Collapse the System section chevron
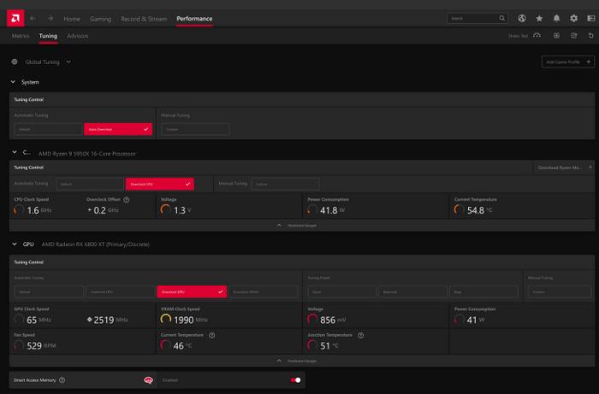 (14, 82)
